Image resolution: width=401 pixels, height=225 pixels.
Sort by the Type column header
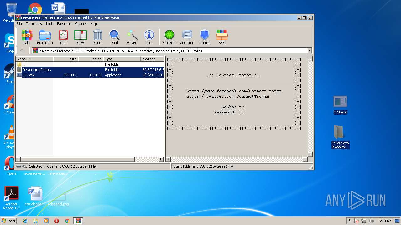(122, 59)
